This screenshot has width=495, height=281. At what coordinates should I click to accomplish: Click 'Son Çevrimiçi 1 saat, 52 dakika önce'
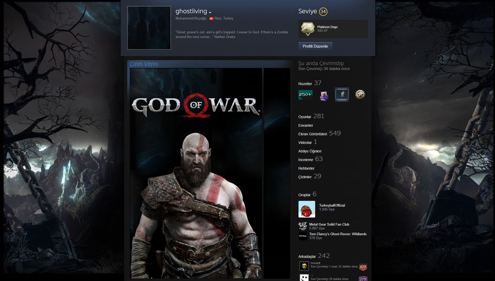334,266
